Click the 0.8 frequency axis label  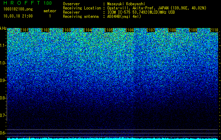(3, 98)
